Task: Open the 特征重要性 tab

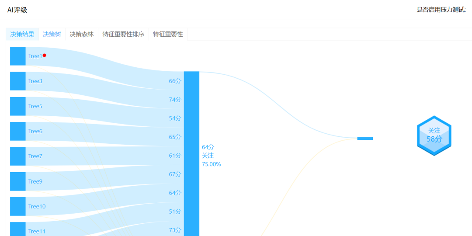Action: pos(168,35)
